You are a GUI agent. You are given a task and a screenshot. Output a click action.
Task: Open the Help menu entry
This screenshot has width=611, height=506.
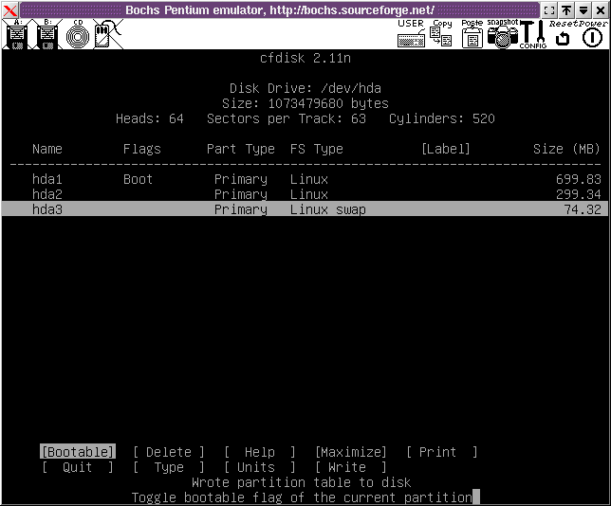tap(260, 452)
